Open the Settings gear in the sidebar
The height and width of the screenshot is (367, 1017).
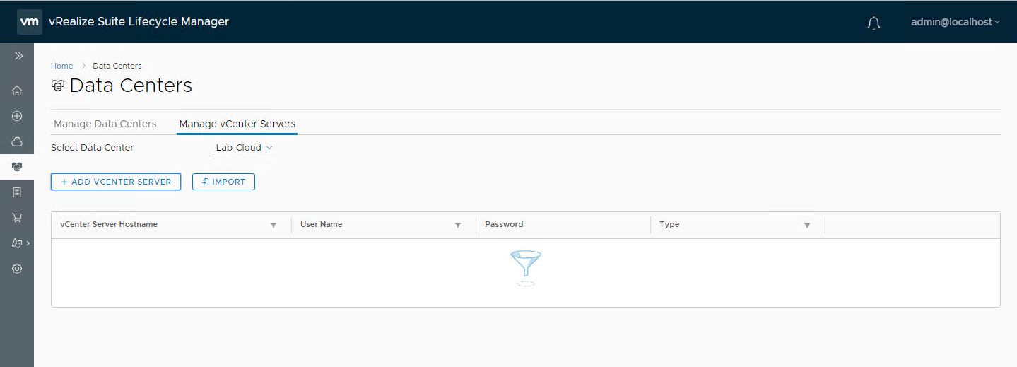click(17, 269)
